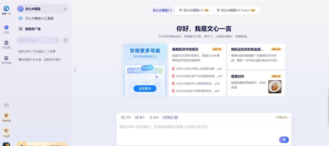Image resolution: width=329 pixels, height=146 pixels.
Task: Click VIP 体验 badge on 暑期旅游 card
Action: click(x=217, y=49)
